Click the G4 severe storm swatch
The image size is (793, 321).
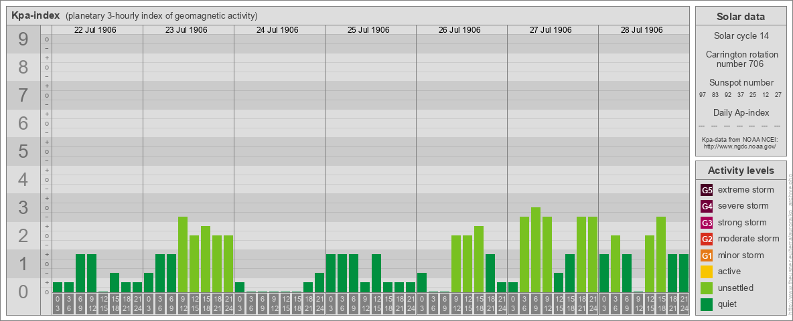pos(707,207)
